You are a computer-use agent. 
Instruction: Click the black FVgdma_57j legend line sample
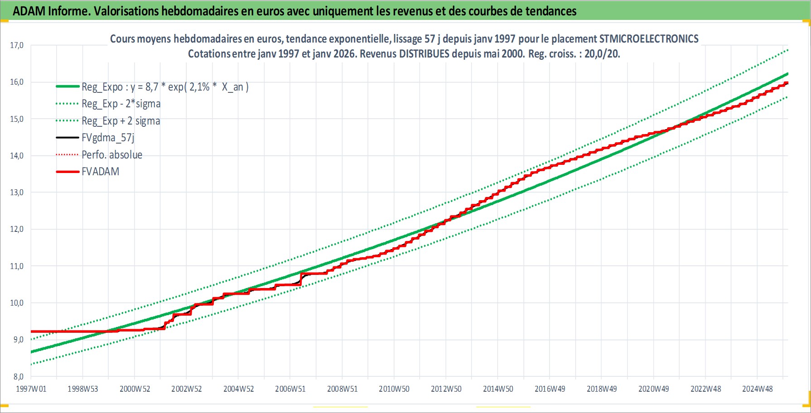click(x=68, y=138)
